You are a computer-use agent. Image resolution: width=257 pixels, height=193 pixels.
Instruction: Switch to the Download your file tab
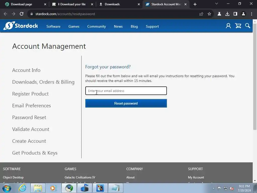72,4
